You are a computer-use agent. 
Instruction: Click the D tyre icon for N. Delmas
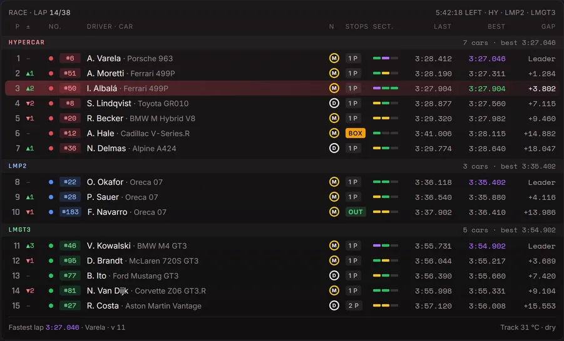pos(334,148)
